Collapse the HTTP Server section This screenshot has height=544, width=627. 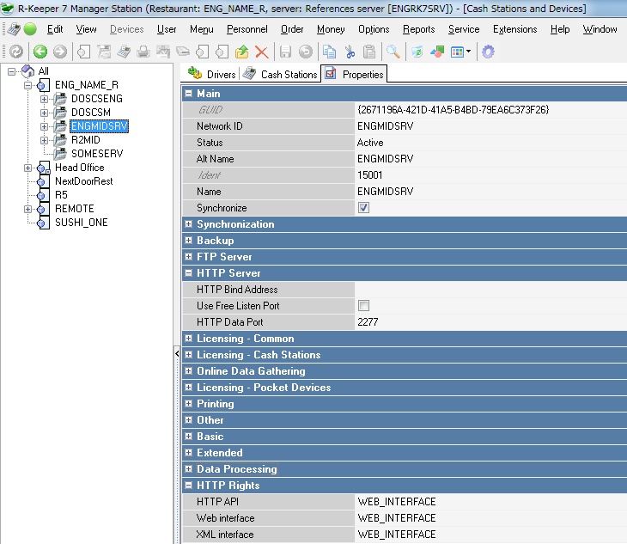(188, 273)
